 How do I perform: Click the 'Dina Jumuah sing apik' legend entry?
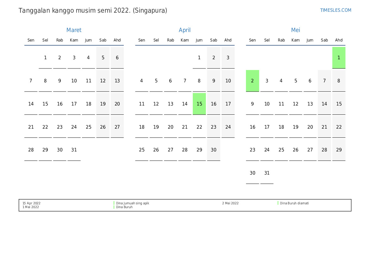coord(132,203)
